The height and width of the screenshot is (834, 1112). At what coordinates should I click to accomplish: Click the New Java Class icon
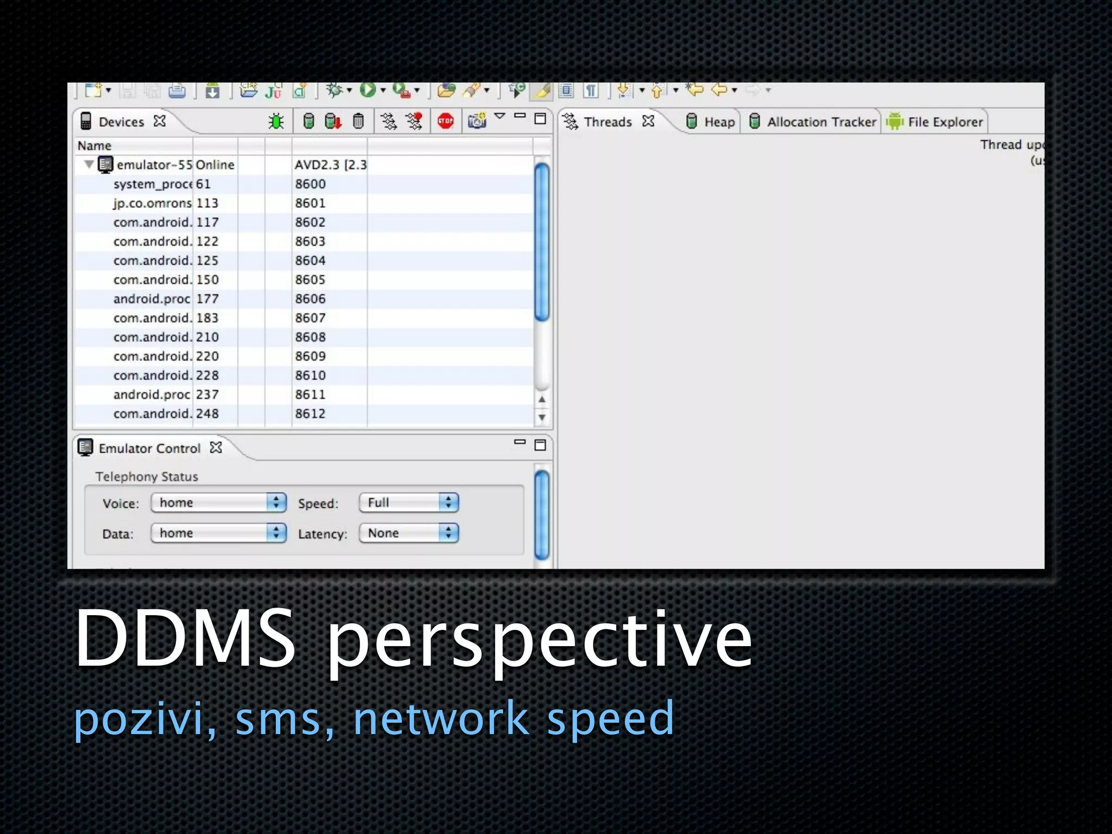300,91
